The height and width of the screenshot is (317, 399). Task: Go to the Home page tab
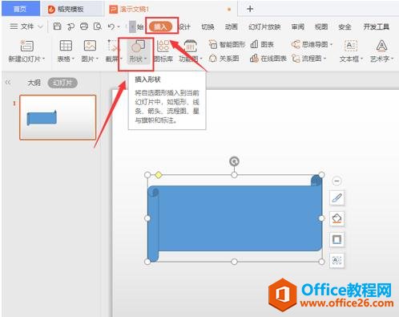pos(20,9)
